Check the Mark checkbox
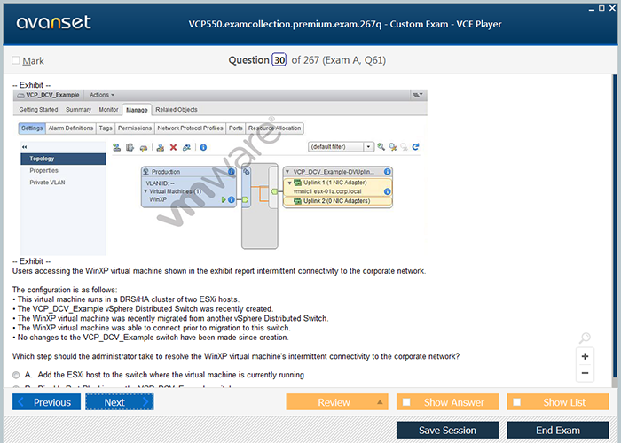This screenshot has height=443, width=621. 16,60
